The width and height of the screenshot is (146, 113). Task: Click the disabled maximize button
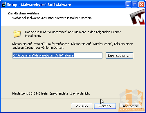click(135, 5)
